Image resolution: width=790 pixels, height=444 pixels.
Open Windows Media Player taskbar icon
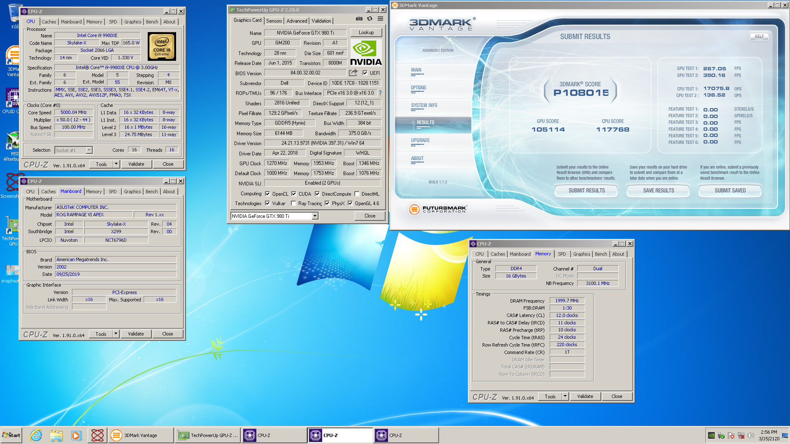(x=76, y=435)
